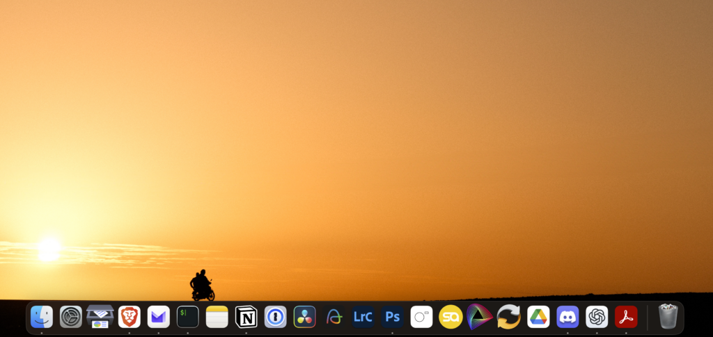Open the Proton Mail app
Image resolution: width=713 pixels, height=337 pixels.
click(159, 317)
